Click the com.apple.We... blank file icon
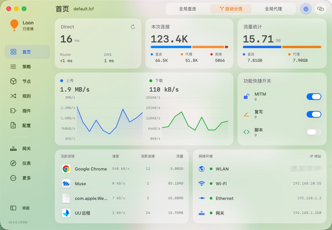332x230 pixels. coord(66,199)
